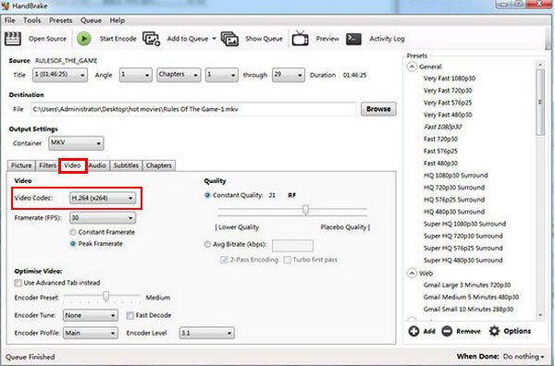Switch to the Chapters tab

159,165
